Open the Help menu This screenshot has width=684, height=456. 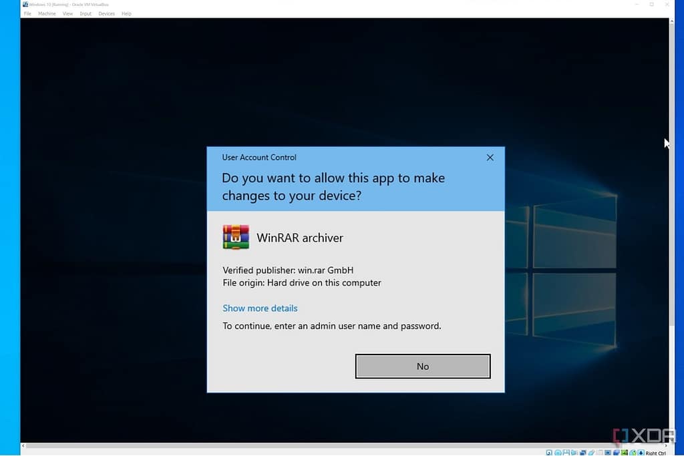(x=126, y=13)
